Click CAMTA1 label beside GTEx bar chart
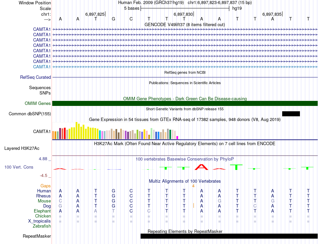Viewport: 318px width, 244px height. (x=42, y=131)
